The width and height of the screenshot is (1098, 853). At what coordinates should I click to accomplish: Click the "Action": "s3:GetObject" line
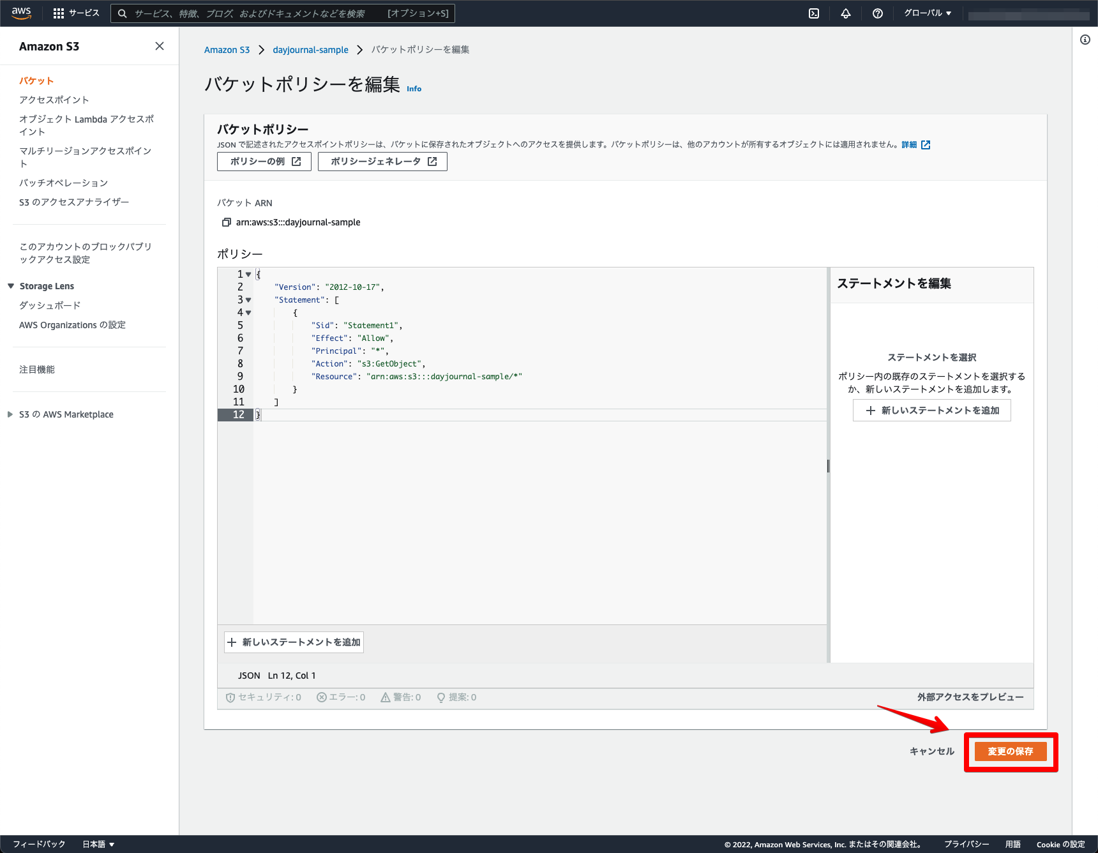(368, 364)
